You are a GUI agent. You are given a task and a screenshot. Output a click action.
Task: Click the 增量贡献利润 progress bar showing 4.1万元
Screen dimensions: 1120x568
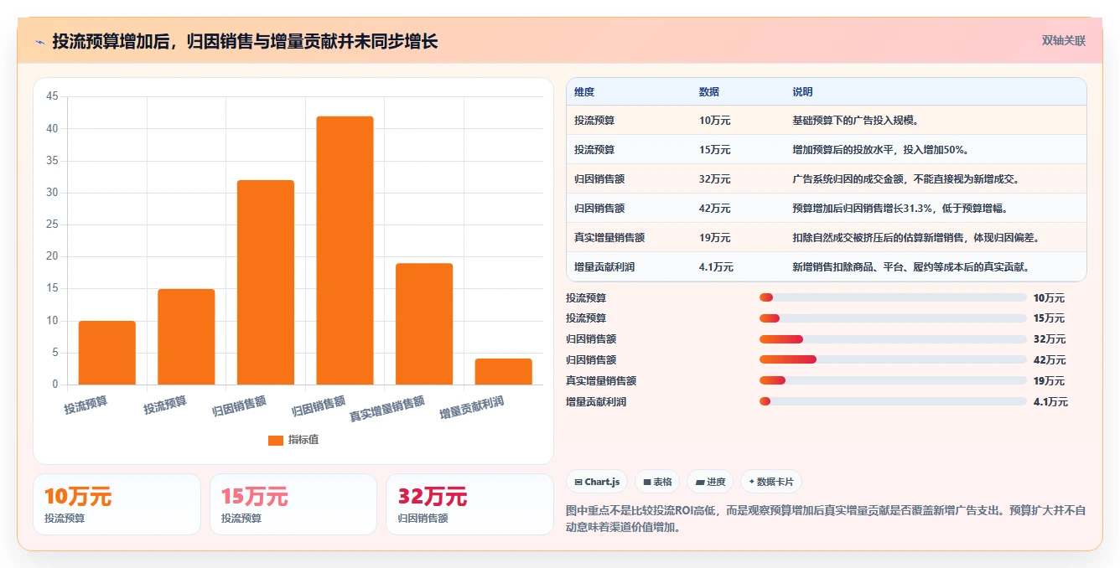click(x=893, y=401)
